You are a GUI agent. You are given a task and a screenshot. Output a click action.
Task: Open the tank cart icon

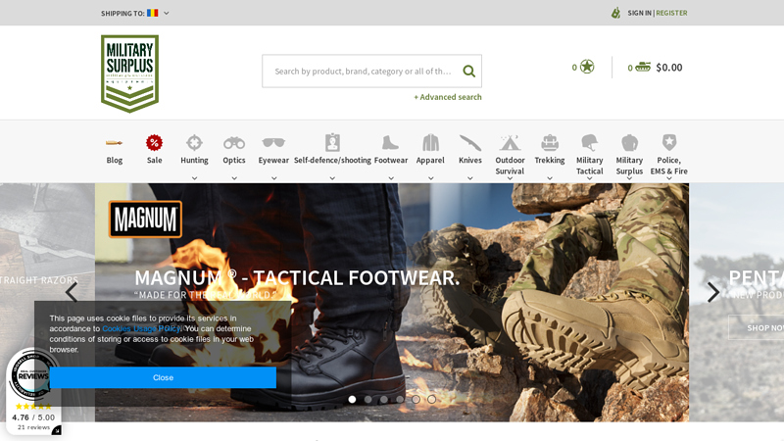click(x=643, y=67)
